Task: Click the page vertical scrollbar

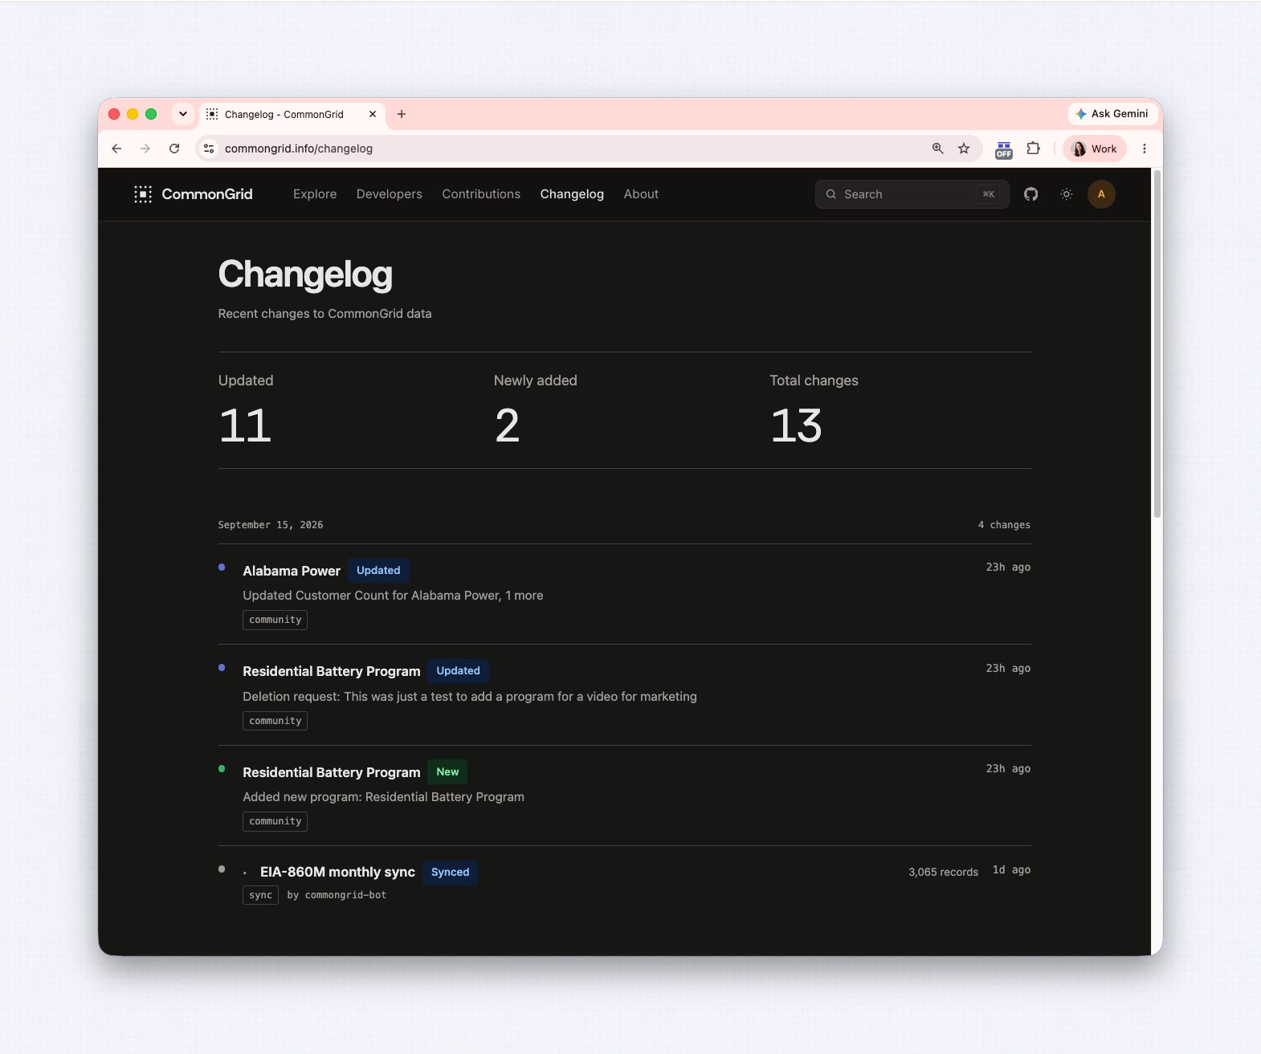Action: 1157,345
